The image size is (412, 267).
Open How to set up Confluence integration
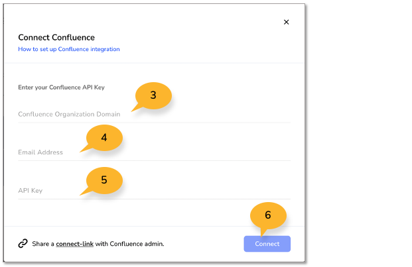pos(69,49)
